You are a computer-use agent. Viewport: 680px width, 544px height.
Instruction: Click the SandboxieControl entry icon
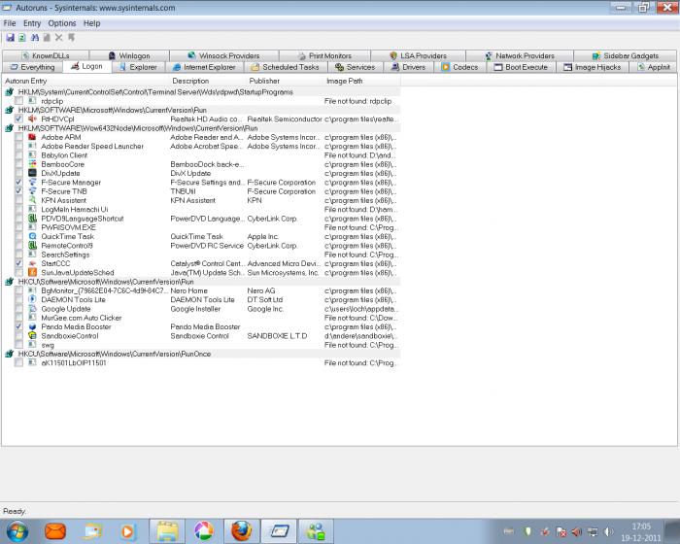(x=32, y=336)
